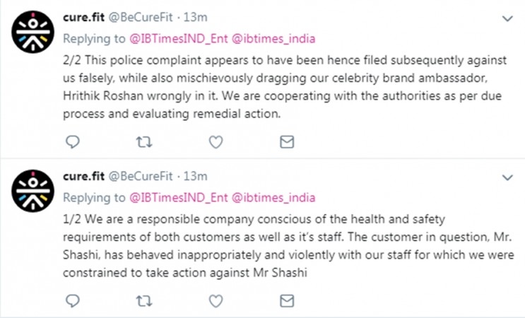Open @IBTimesIND_Ent mention in the first tweet
The width and height of the screenshot is (525, 318).
pos(179,39)
